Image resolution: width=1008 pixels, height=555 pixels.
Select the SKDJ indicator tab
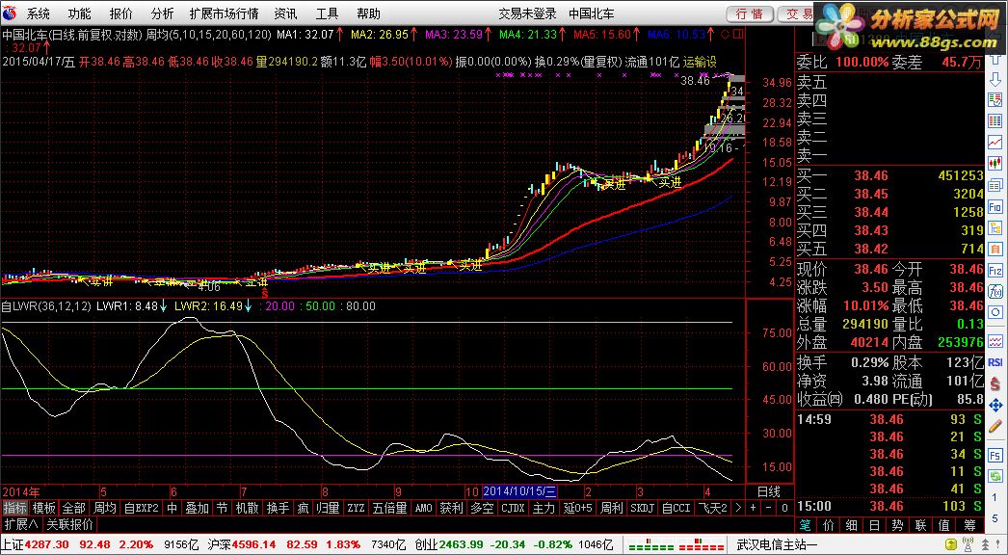pyautogui.click(x=641, y=508)
